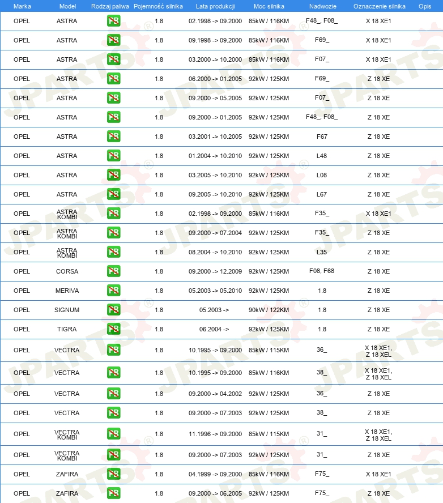Click the 09.1998 -> 09.2000 production years cell

215,40
